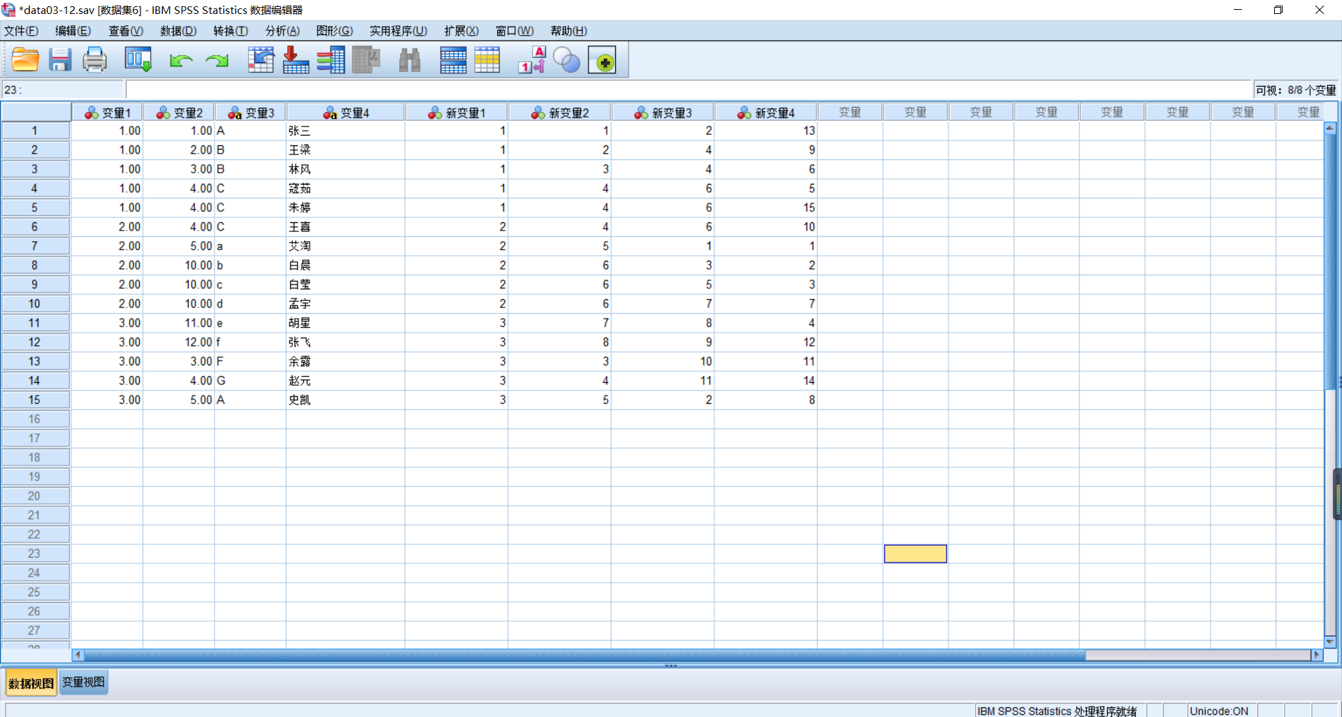Click the 变量2 cell with value 12.00
Viewport: 1342px width, 717px height.
coord(179,342)
